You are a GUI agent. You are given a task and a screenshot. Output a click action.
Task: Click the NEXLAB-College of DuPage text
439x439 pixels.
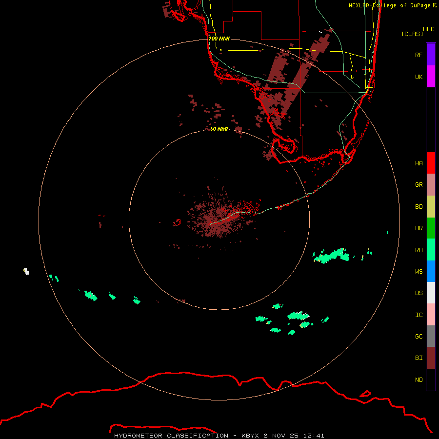tap(391, 5)
